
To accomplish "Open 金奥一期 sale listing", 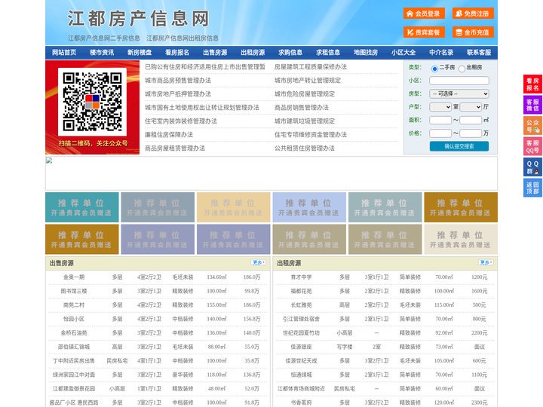I will point(74,277).
